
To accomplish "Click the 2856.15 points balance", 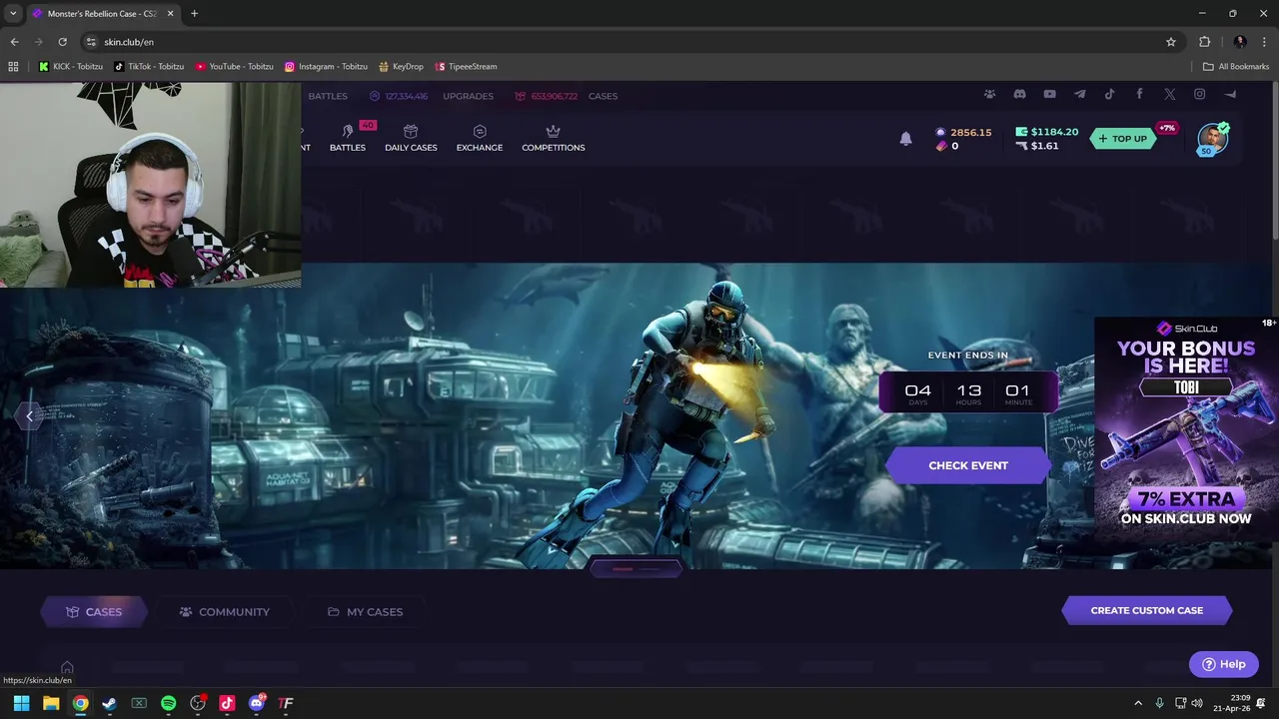I will [x=963, y=132].
